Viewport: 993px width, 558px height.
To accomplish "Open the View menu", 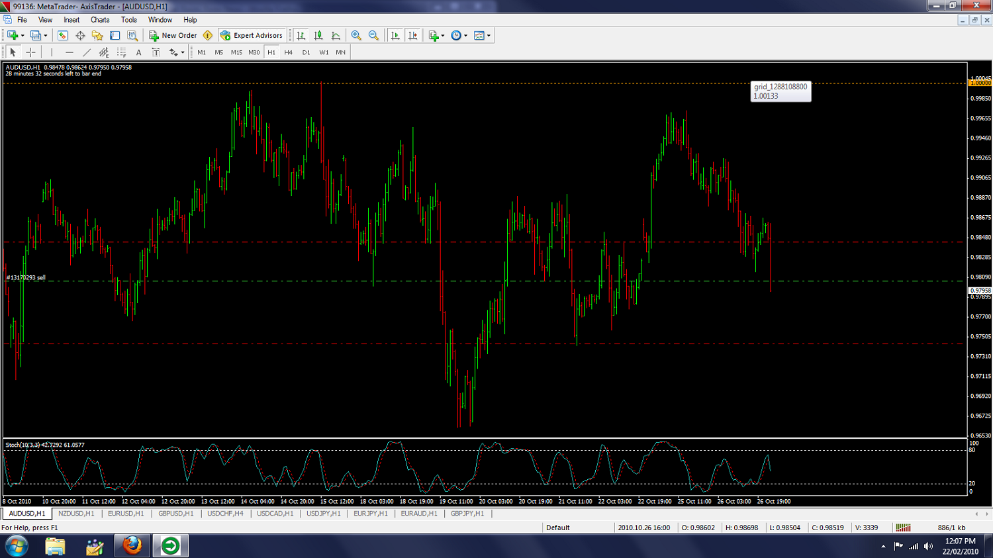I will [x=45, y=20].
